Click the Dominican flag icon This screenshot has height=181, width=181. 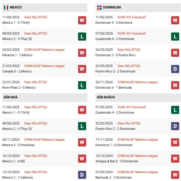pos(99,7)
